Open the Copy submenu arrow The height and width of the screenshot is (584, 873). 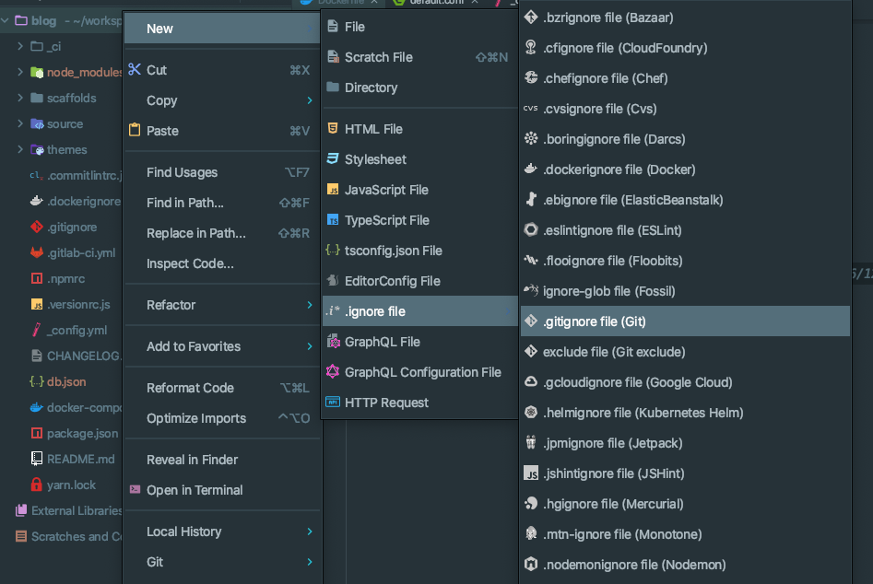point(310,100)
